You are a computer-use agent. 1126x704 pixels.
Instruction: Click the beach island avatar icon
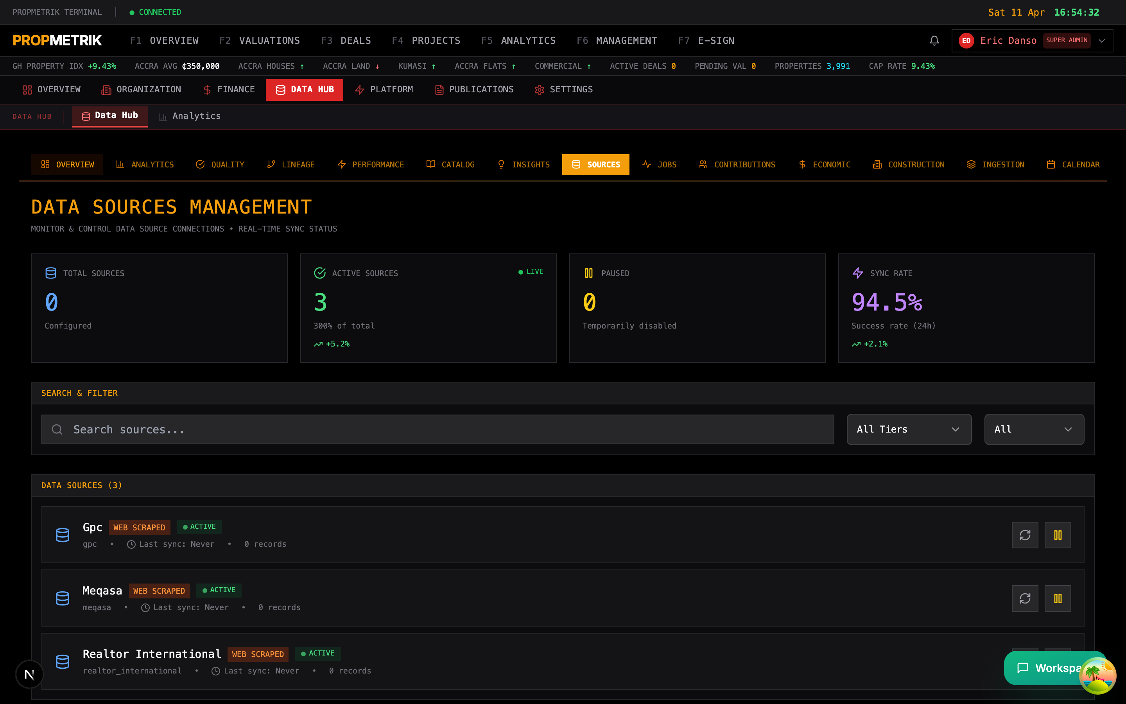1097,675
